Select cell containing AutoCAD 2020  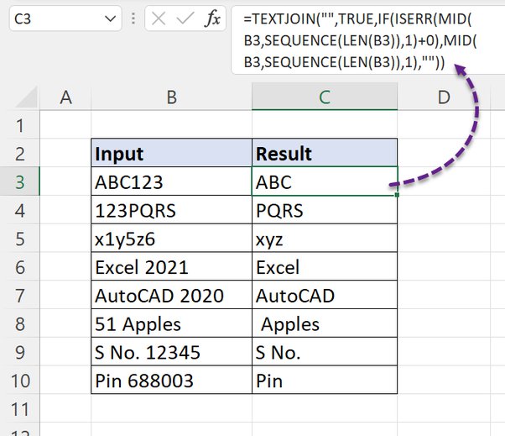[172, 295]
